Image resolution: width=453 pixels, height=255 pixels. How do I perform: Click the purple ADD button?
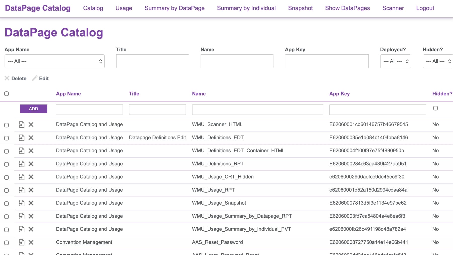click(34, 109)
